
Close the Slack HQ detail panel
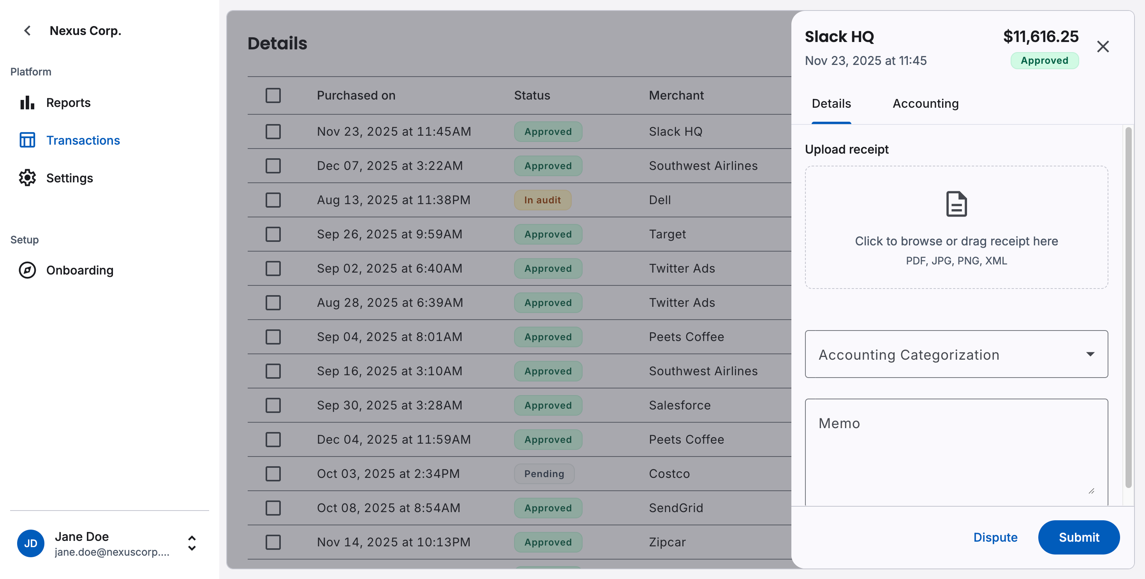(x=1103, y=47)
